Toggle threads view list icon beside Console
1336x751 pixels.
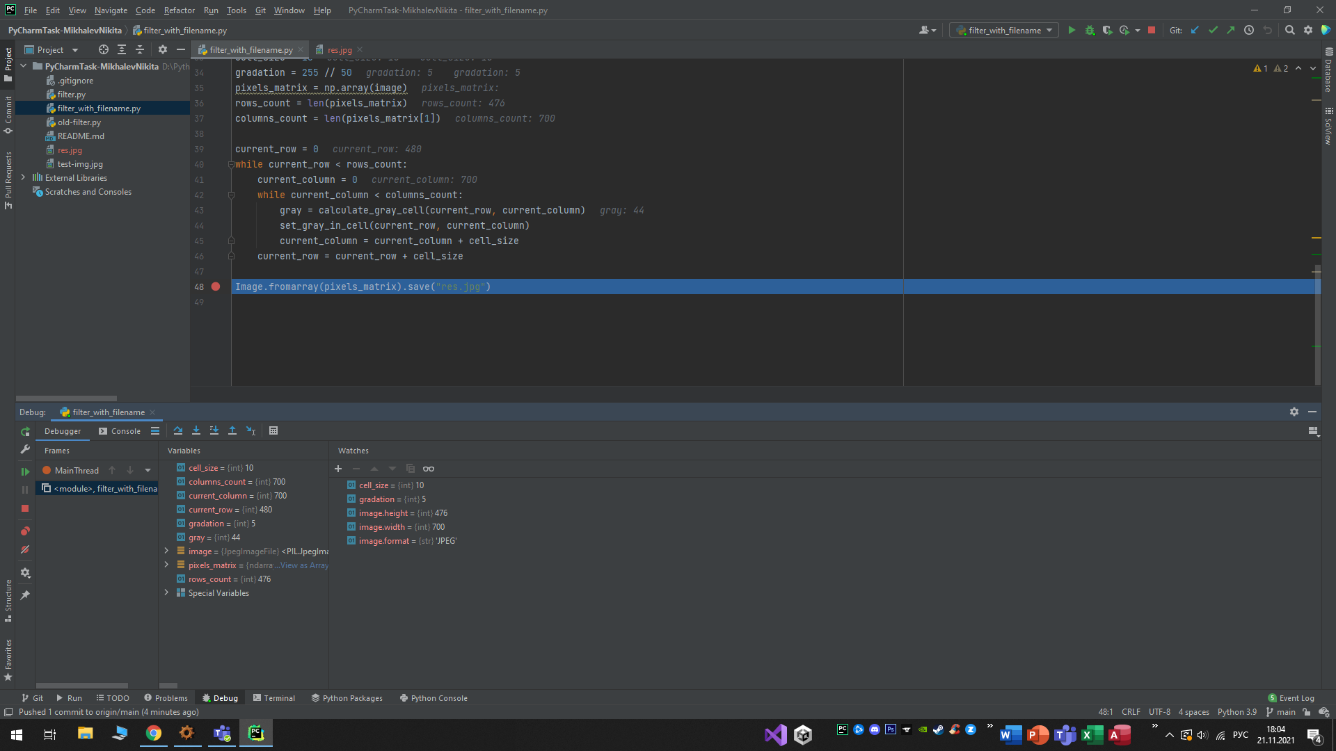click(155, 430)
